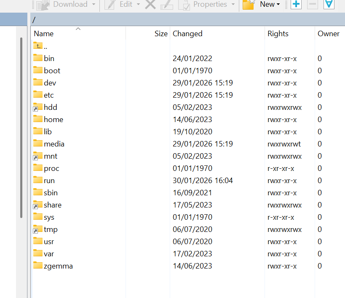
Task: Click the bin date '24/01/2022'
Action: tap(193, 59)
